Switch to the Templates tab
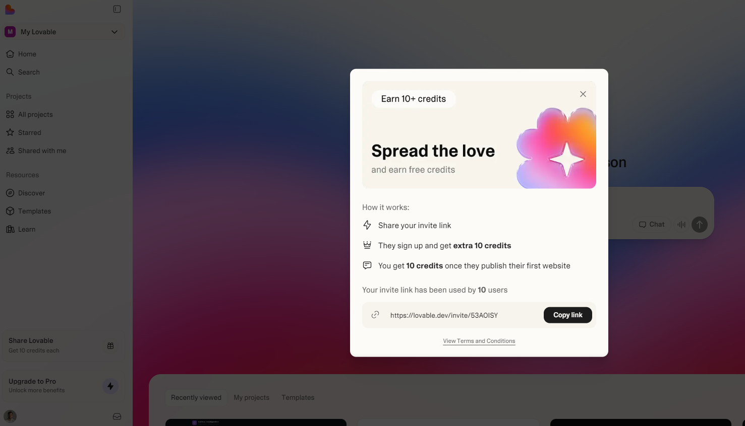 pos(298,397)
